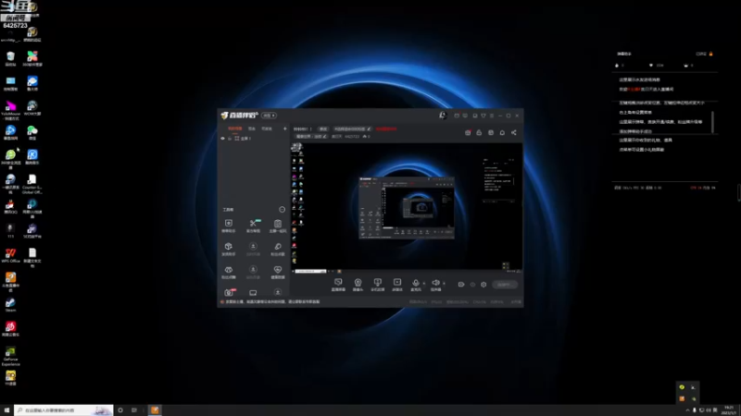Click the start live button
Viewport: 741px width, 416px height.
tap(504, 285)
